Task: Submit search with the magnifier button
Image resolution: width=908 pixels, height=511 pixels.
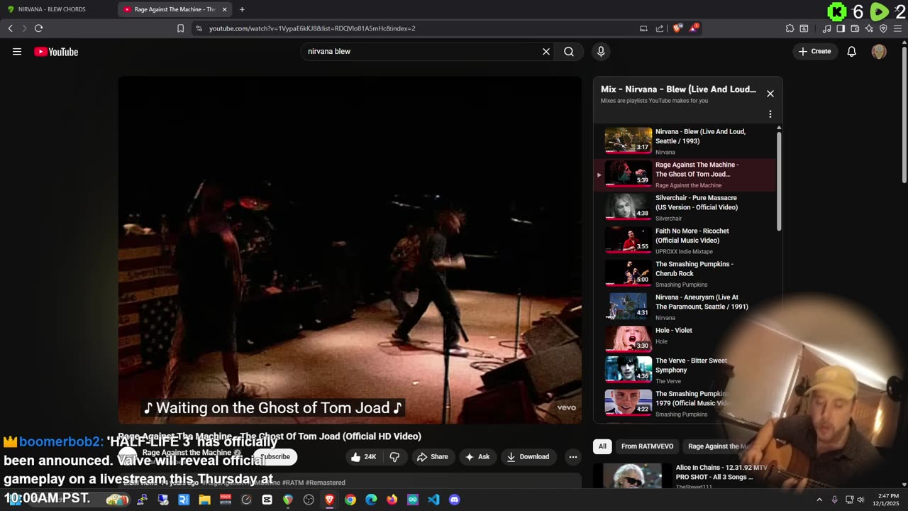Action: [x=569, y=51]
